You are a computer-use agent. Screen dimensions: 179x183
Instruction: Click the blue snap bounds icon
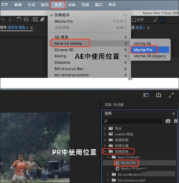162,20
